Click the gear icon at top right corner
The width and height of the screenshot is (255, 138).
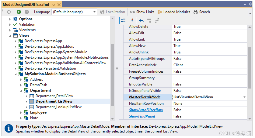coord(250,4)
